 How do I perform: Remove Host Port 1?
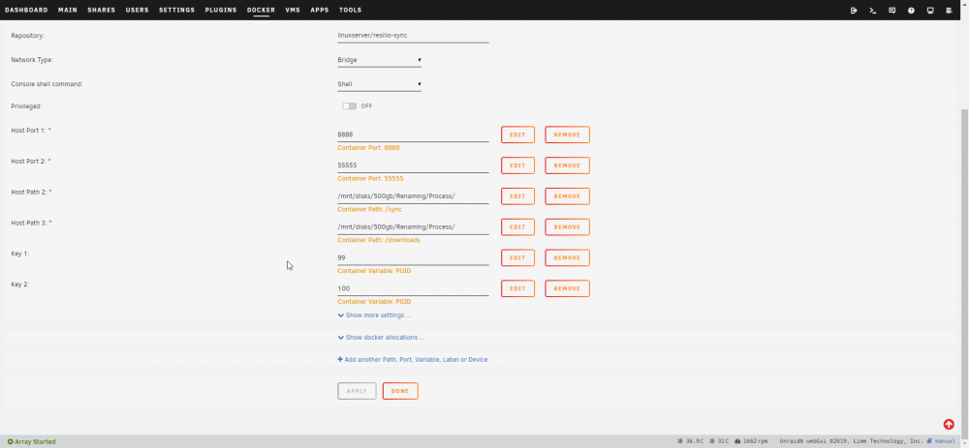(x=567, y=134)
